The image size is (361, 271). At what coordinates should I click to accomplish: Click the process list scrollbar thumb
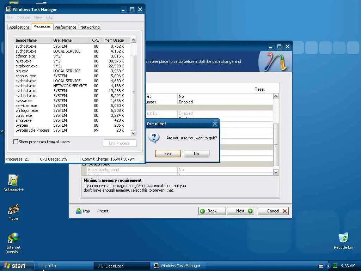coord(134,93)
